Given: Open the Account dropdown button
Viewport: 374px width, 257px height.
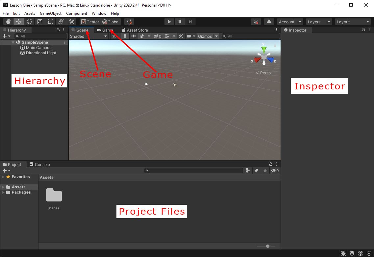Looking at the screenshot, I should [x=287, y=22].
